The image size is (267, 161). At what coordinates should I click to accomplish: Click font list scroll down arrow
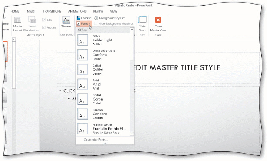[x=132, y=134]
